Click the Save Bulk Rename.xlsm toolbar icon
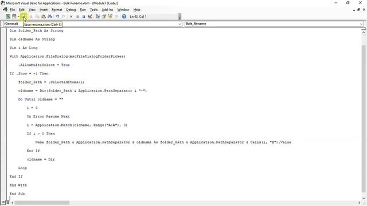Image resolution: width=367 pixels, height=206 pixels. 24,17
